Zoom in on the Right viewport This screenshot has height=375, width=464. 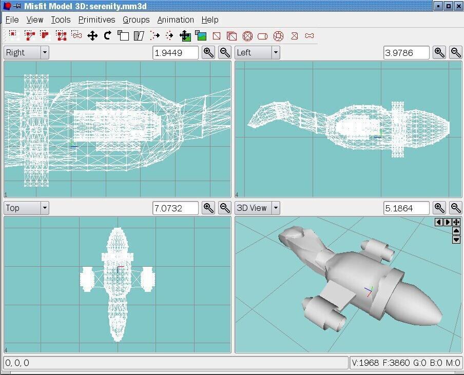click(x=208, y=52)
